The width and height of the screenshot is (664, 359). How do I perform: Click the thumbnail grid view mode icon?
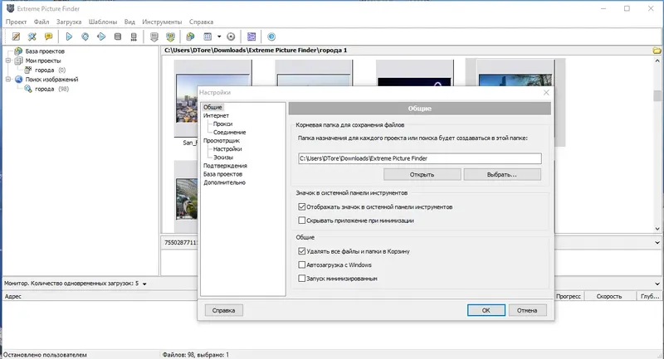tap(207, 36)
